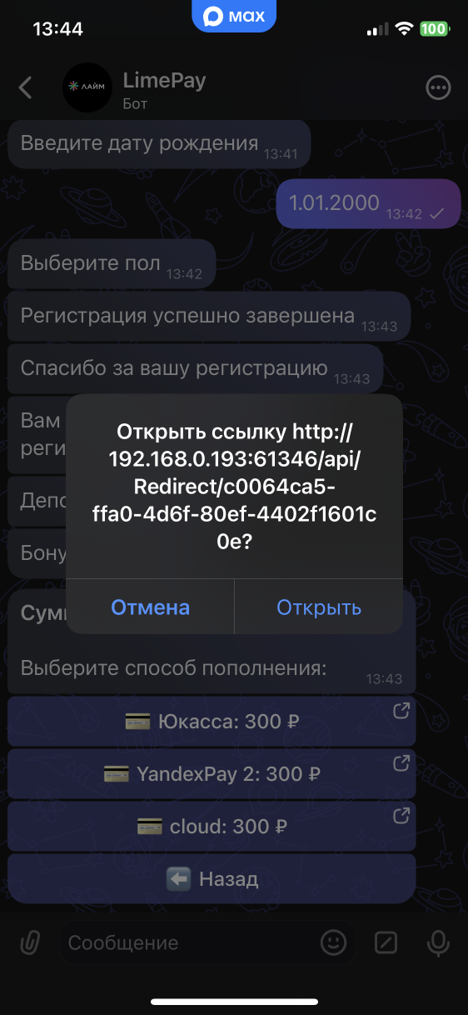Tap the MAX app pill at top
Screen dimensions: 468x1015
point(234,15)
